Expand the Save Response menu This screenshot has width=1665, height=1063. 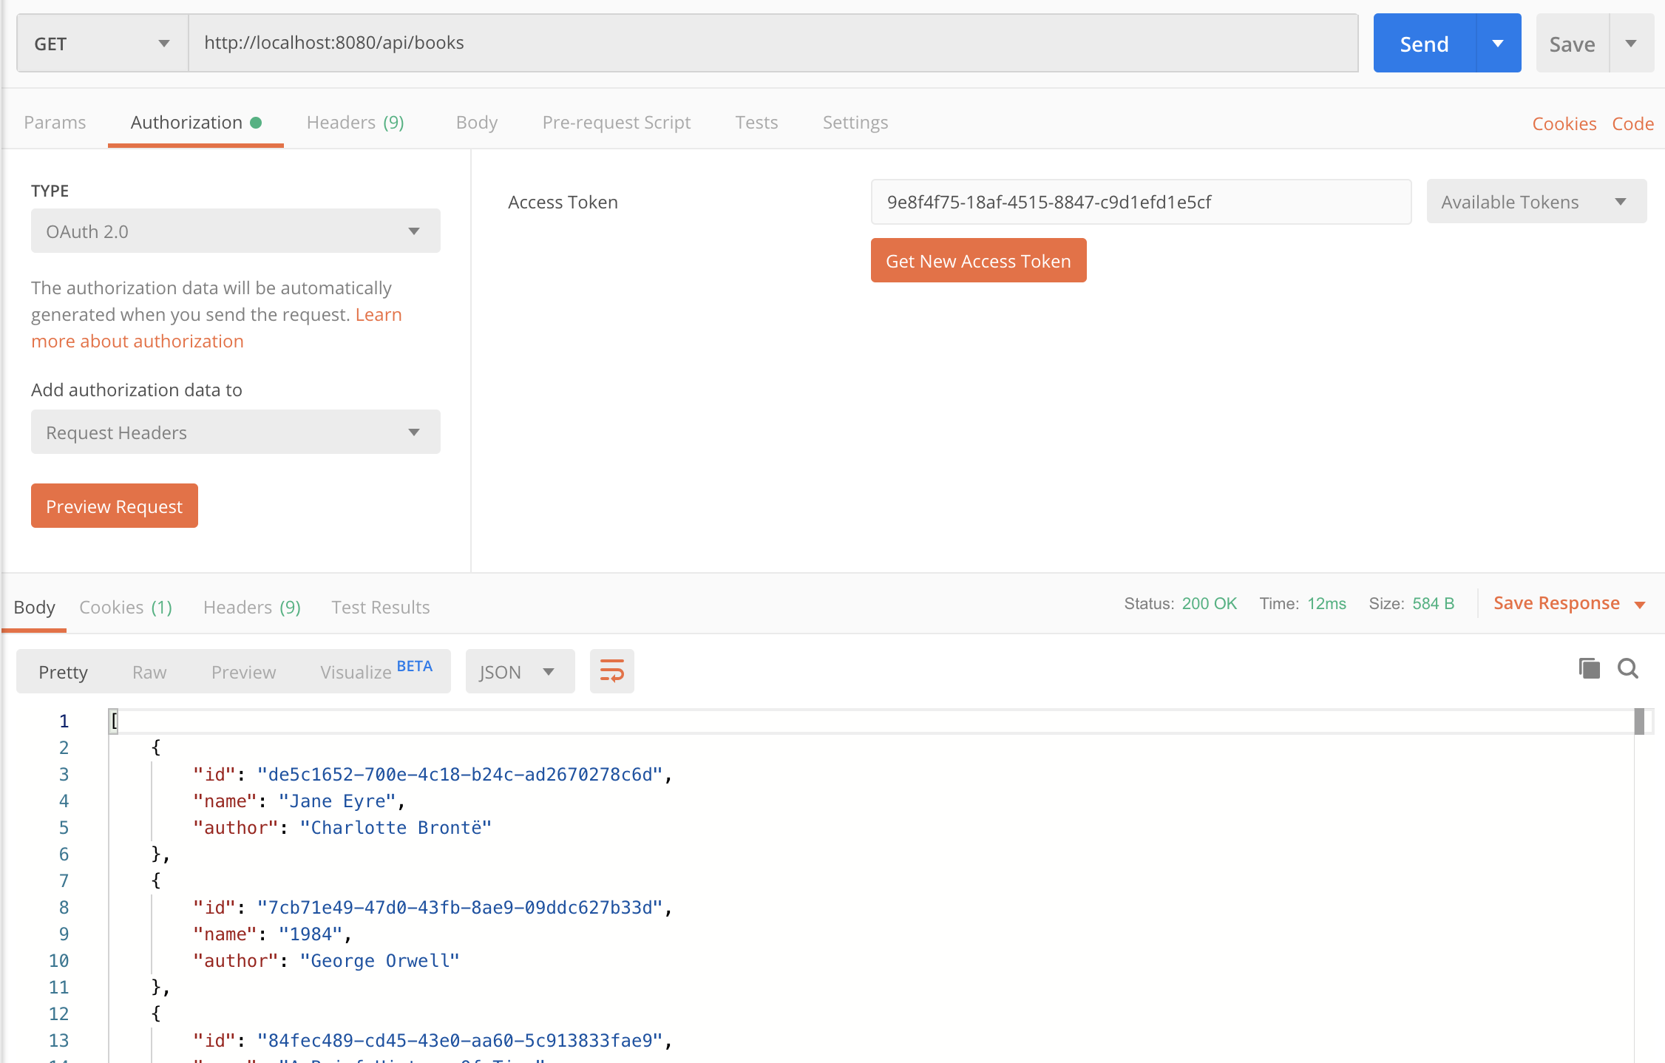pyautogui.click(x=1569, y=604)
